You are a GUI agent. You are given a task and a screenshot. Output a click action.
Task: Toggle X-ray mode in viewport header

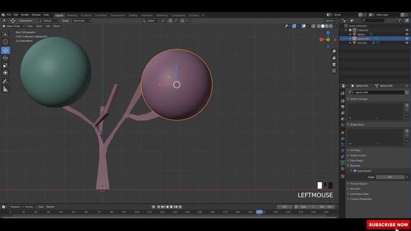point(313,26)
